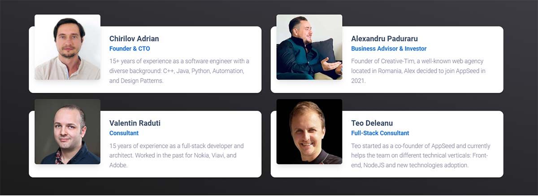Select the Chirilov Adrian name heading
Viewport: 538px width, 196px height.
134,39
